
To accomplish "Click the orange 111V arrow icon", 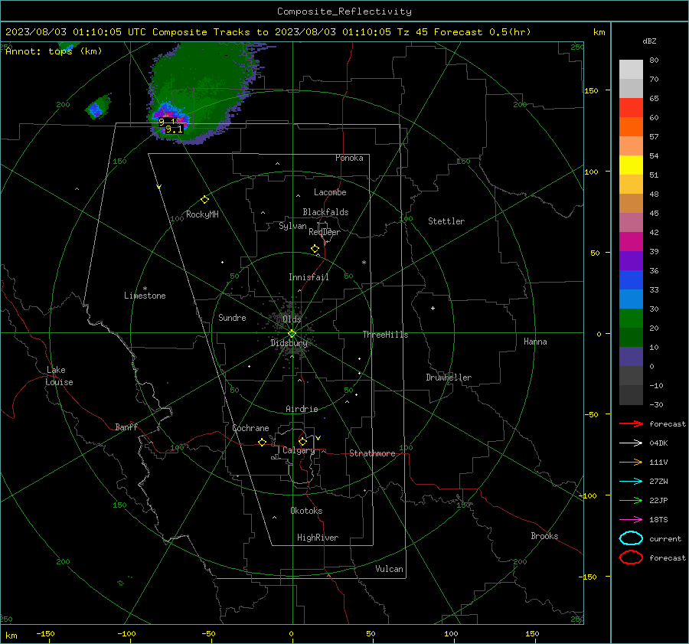I will [631, 462].
